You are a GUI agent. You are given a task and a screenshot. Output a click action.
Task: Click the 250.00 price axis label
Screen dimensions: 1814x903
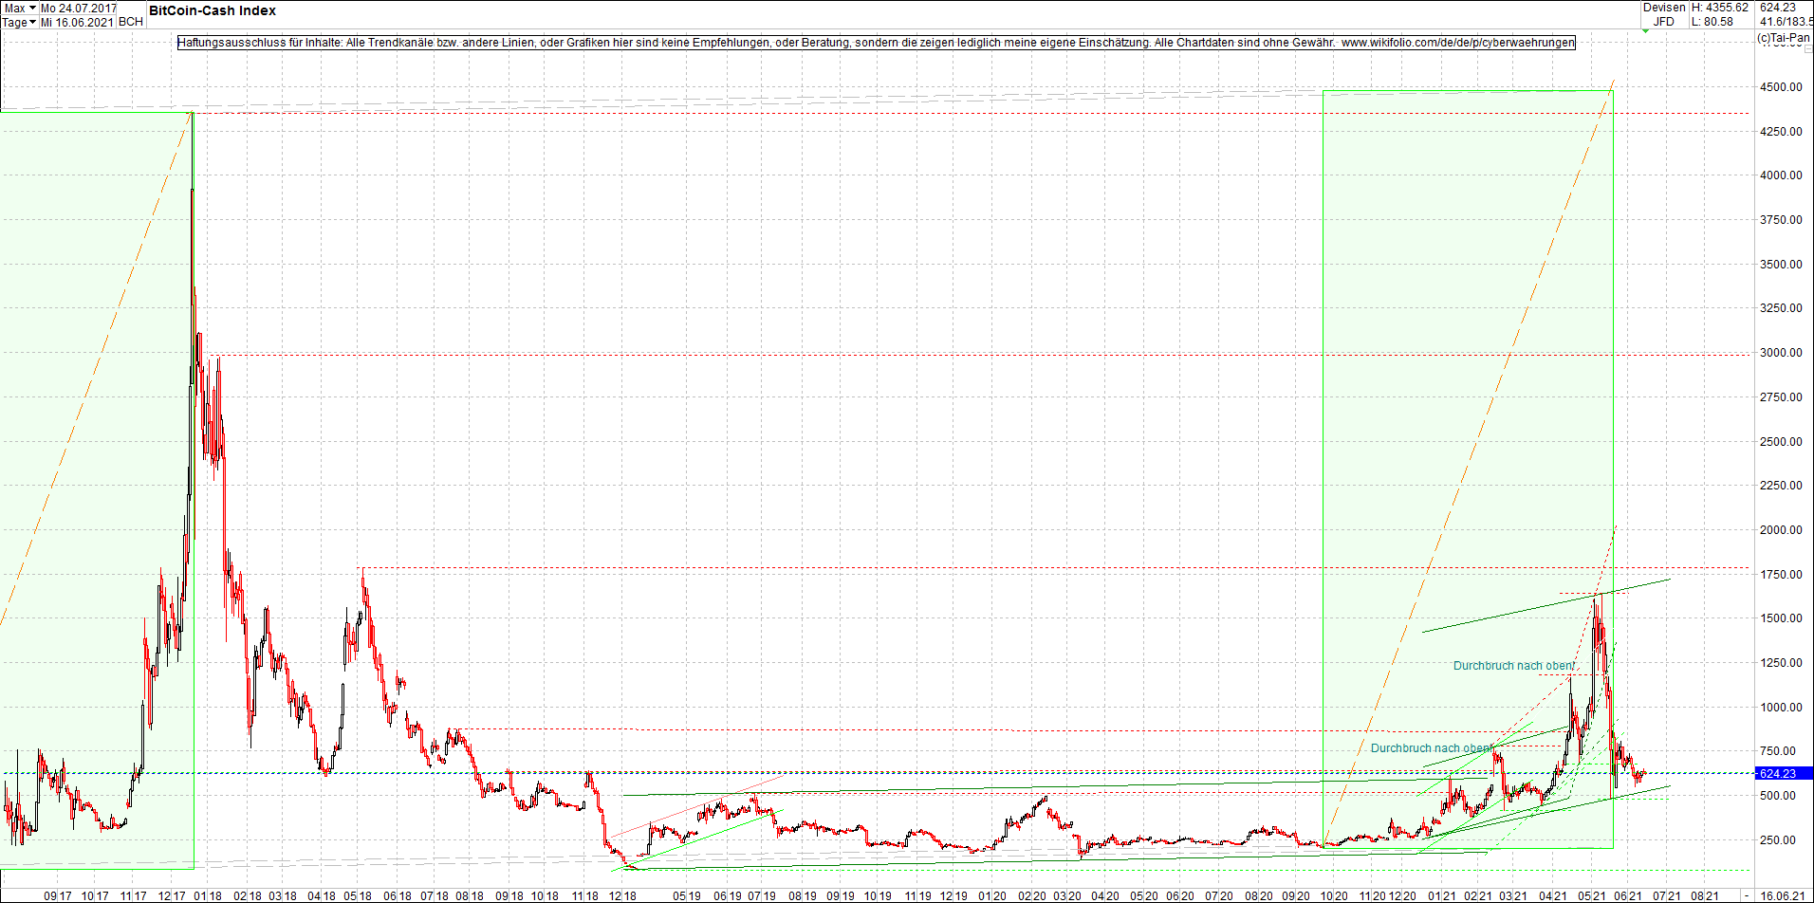pyautogui.click(x=1778, y=840)
